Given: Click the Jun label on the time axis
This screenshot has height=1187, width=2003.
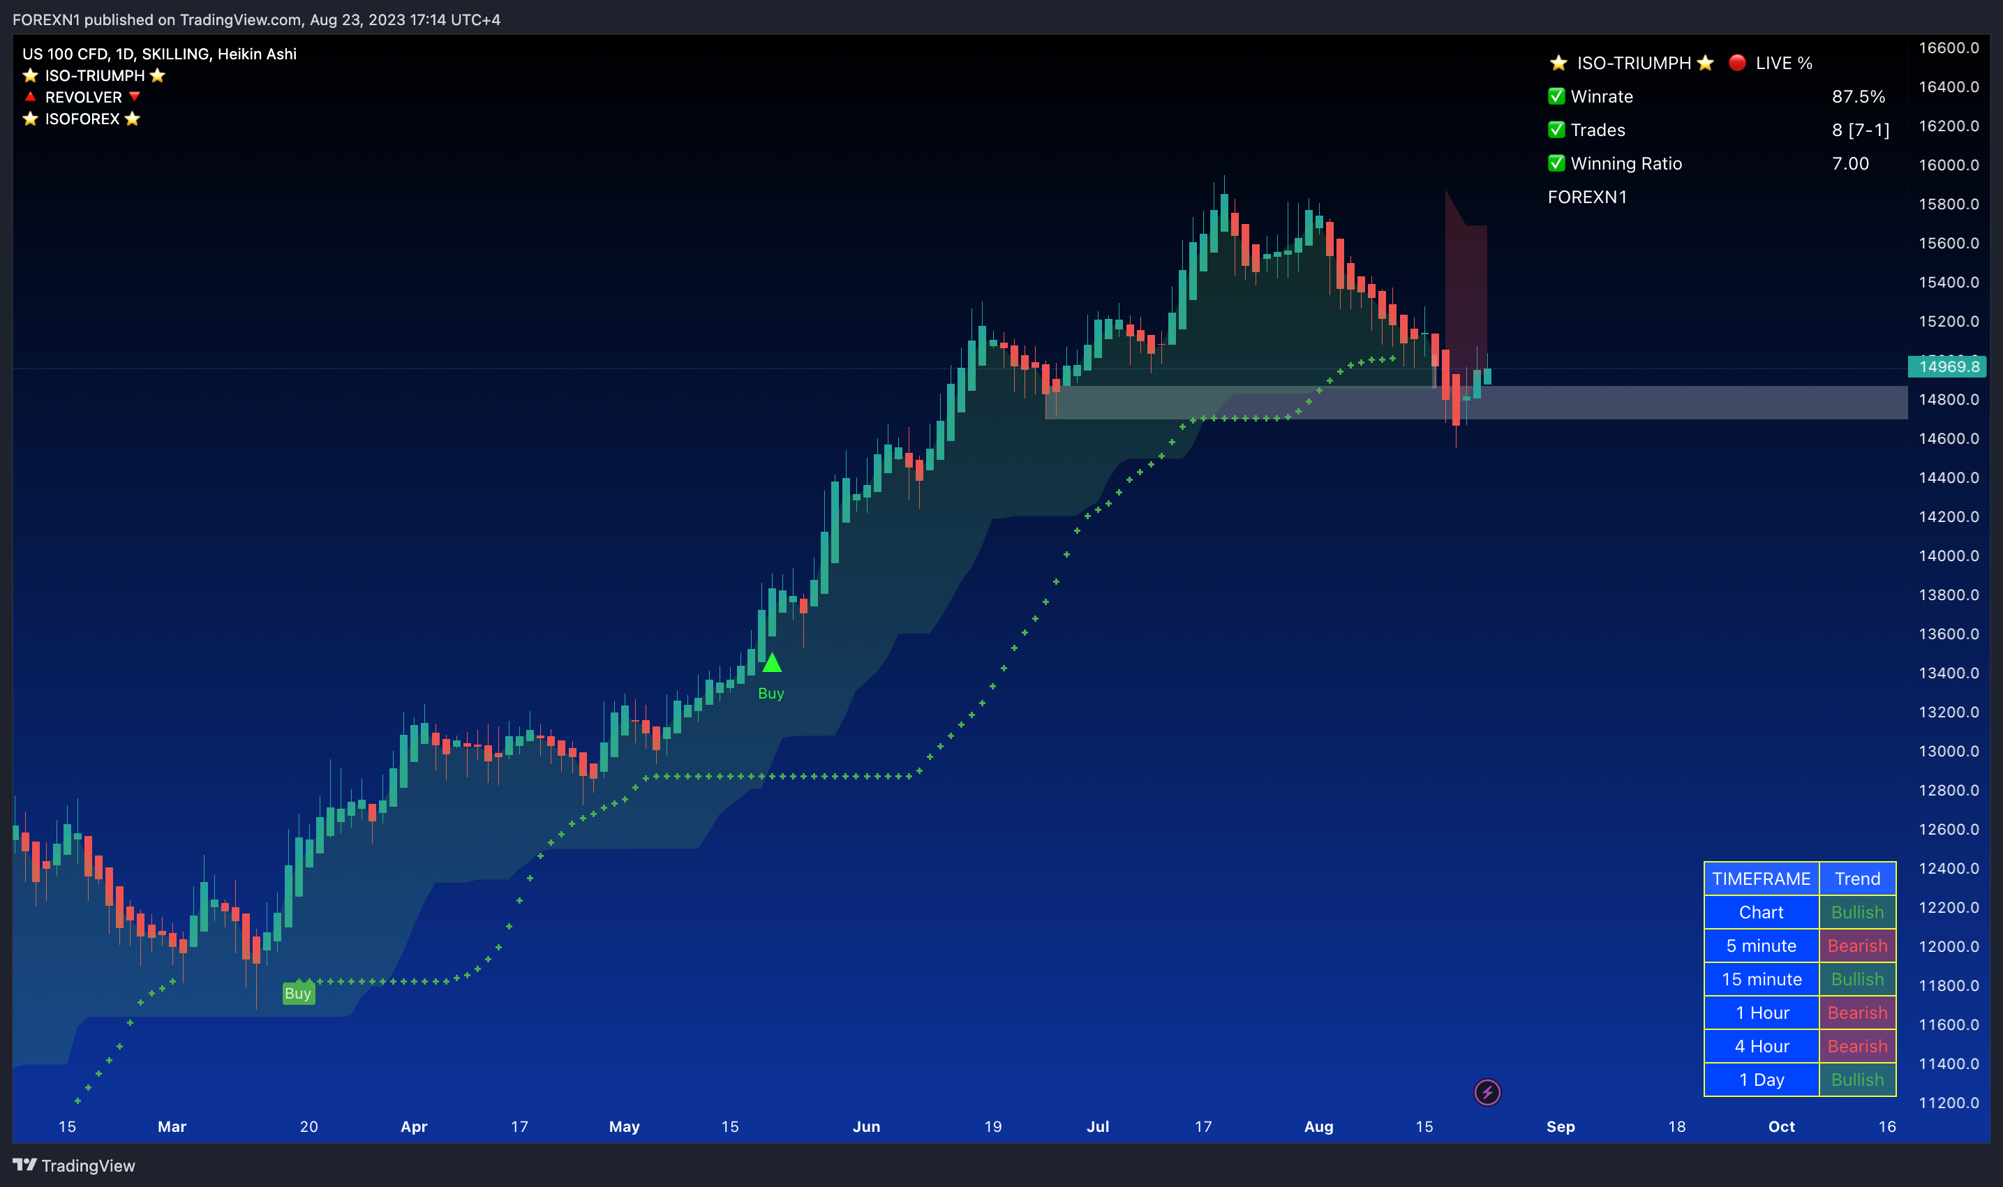Looking at the screenshot, I should (866, 1126).
